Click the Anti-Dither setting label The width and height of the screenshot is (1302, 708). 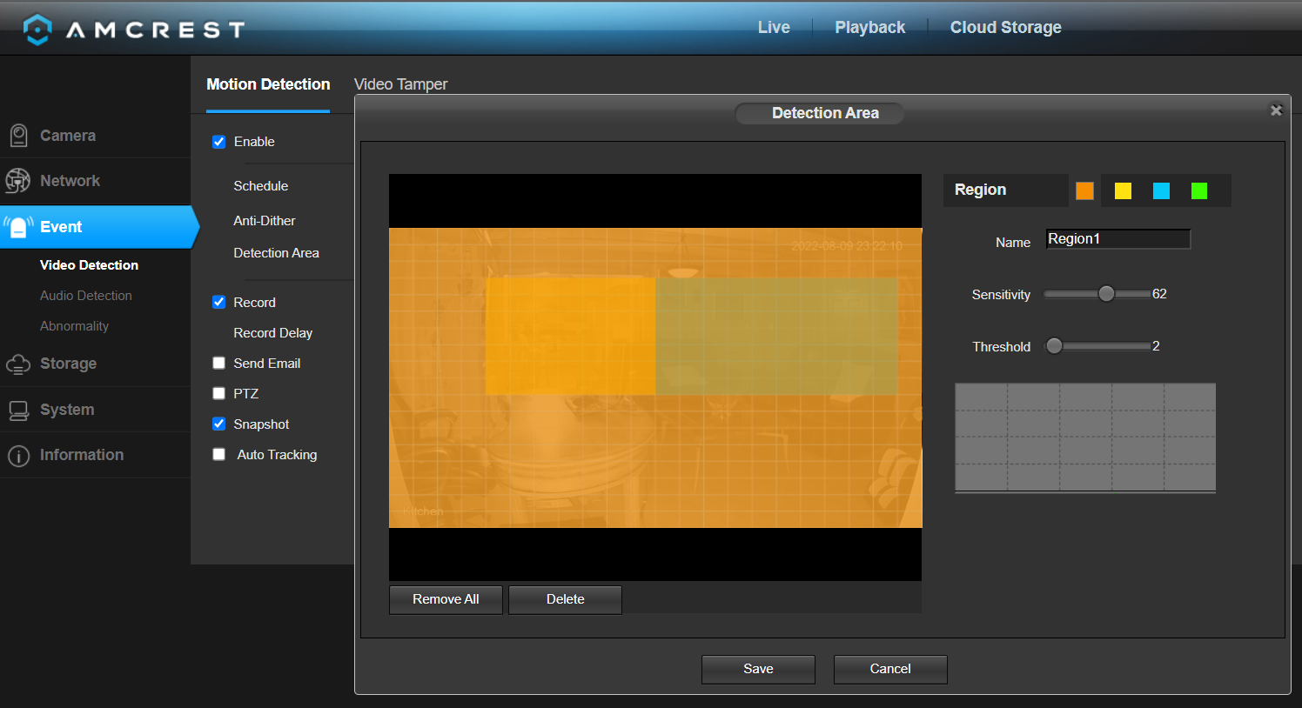click(265, 221)
